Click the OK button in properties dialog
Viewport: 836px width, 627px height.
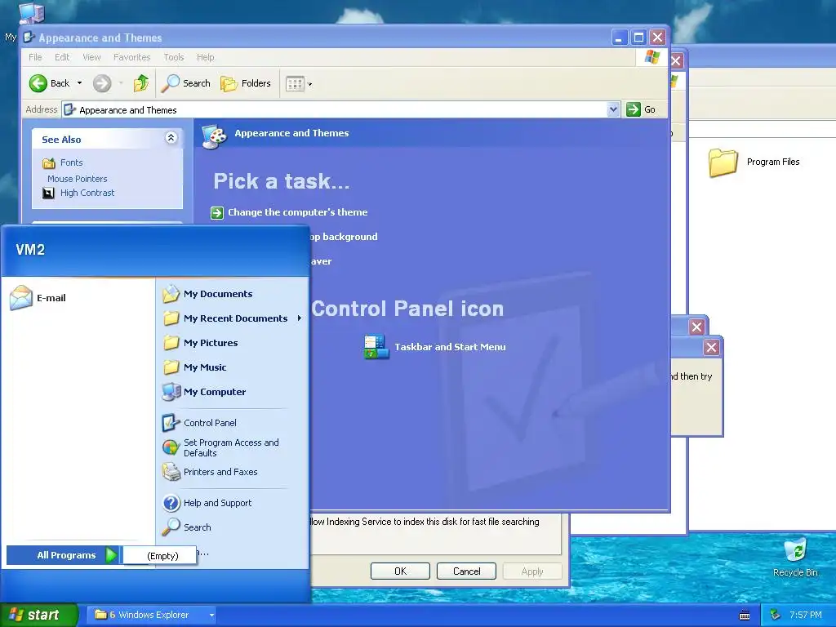[x=400, y=571]
